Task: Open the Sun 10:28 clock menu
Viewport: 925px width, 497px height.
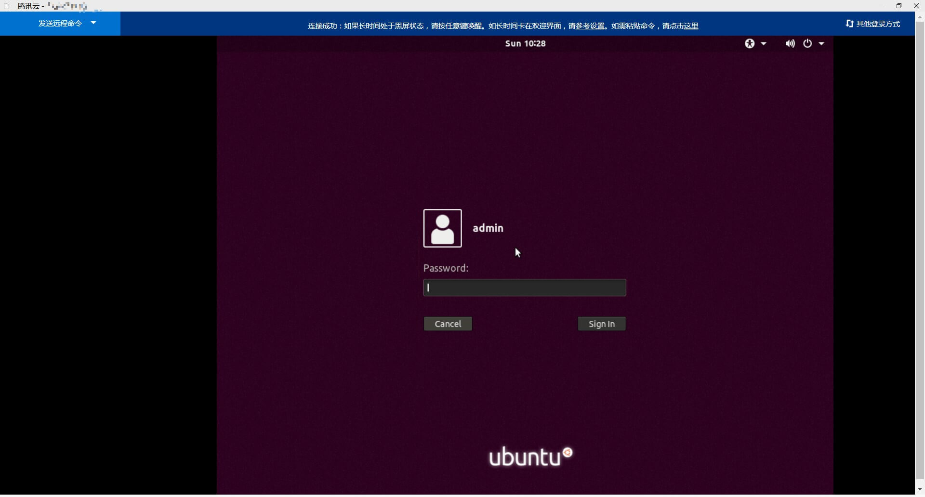Action: click(x=525, y=43)
